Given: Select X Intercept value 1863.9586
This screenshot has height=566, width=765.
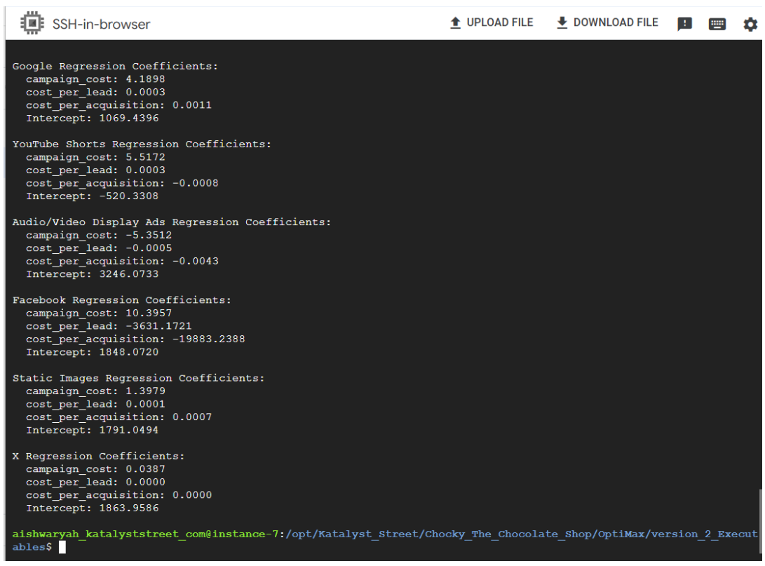Looking at the screenshot, I should pyautogui.click(x=129, y=508).
